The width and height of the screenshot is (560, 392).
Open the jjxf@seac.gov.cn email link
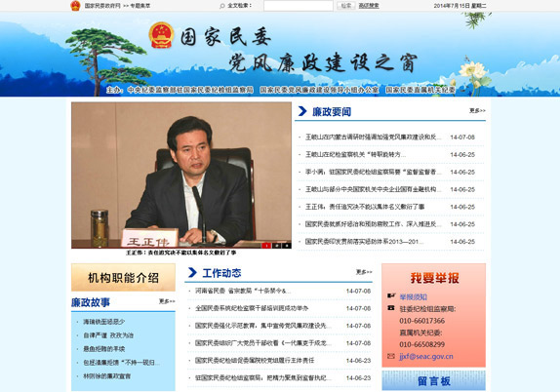(x=426, y=356)
